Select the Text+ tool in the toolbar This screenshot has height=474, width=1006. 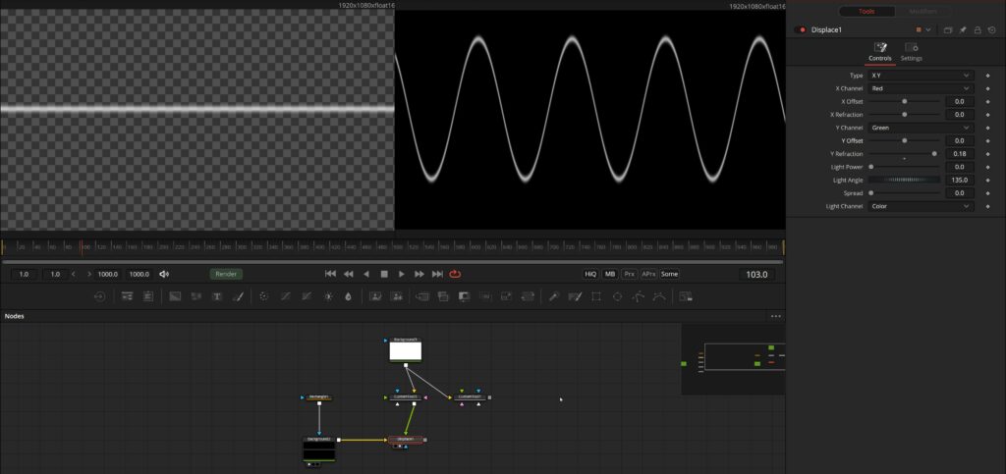click(217, 296)
